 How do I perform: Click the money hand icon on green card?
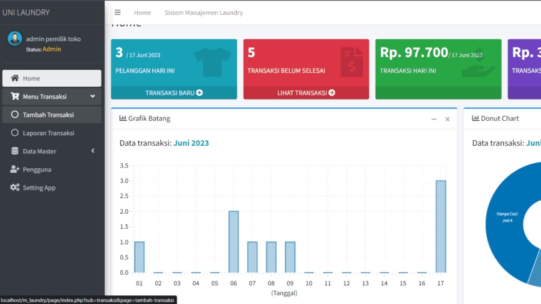(478, 62)
